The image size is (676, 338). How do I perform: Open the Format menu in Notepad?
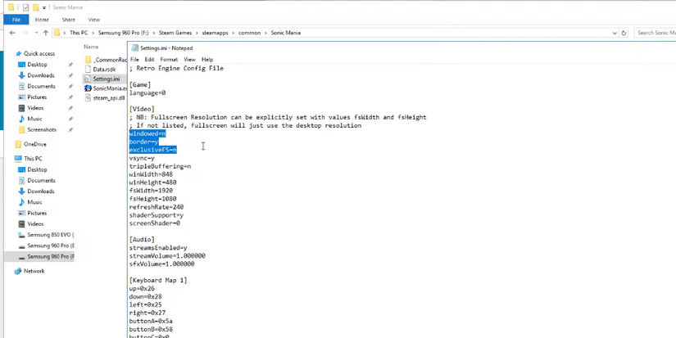pos(169,60)
